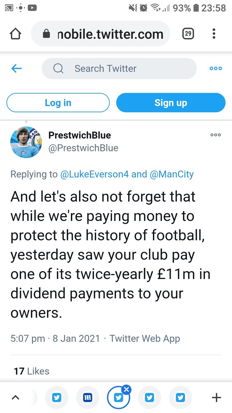Screen dimensions: 232x413
Task: Tap the browser home icon
Action: [15, 34]
